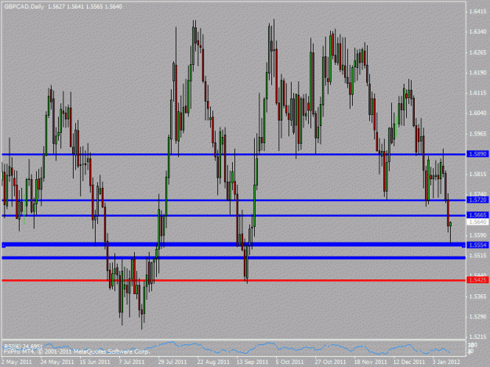Click the 2 May 2011 date label
This screenshot has height=367, width=490.
tap(17, 362)
